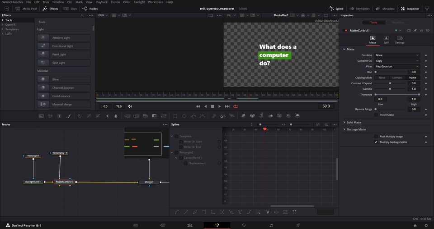The width and height of the screenshot is (434, 229).
Task: Click the Blur slider
Action: [390, 72]
